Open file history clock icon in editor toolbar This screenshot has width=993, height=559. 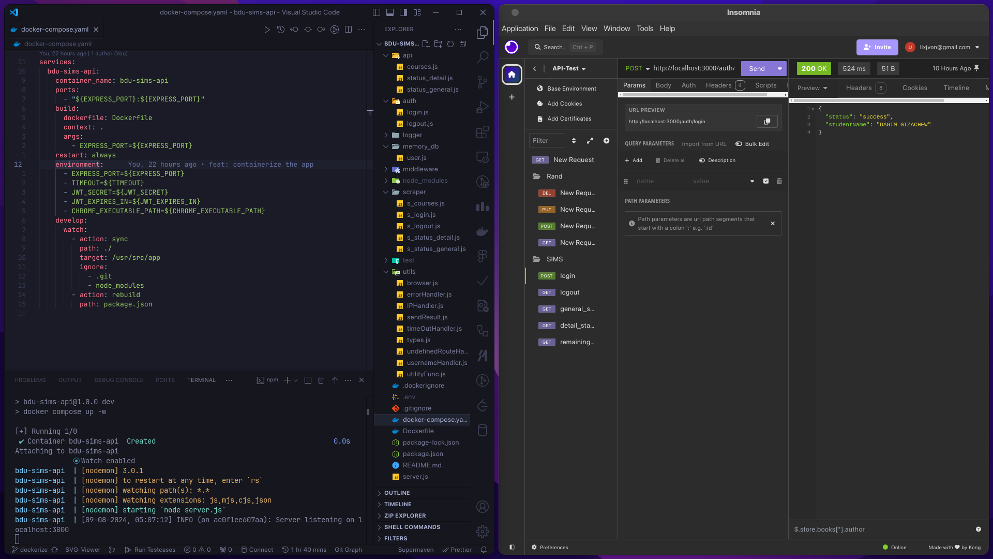(x=280, y=30)
